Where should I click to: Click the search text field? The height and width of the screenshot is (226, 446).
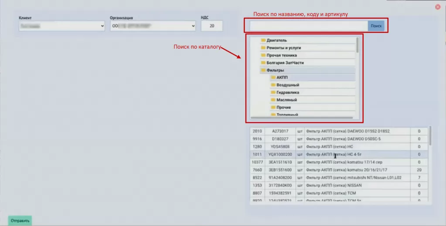click(x=306, y=26)
